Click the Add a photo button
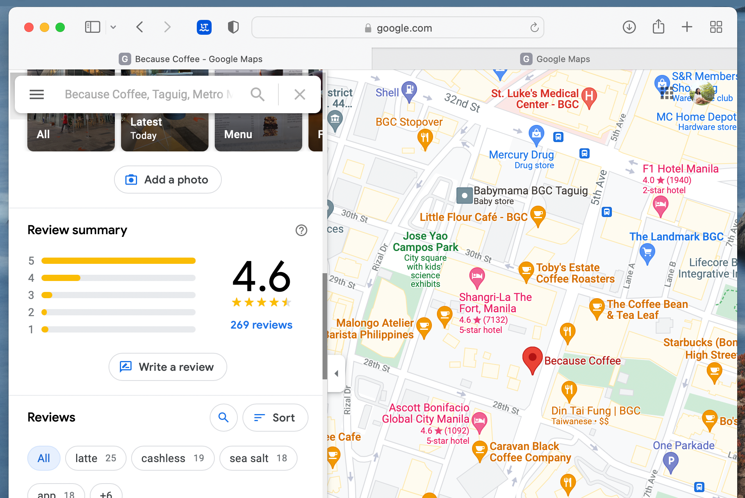 click(167, 180)
